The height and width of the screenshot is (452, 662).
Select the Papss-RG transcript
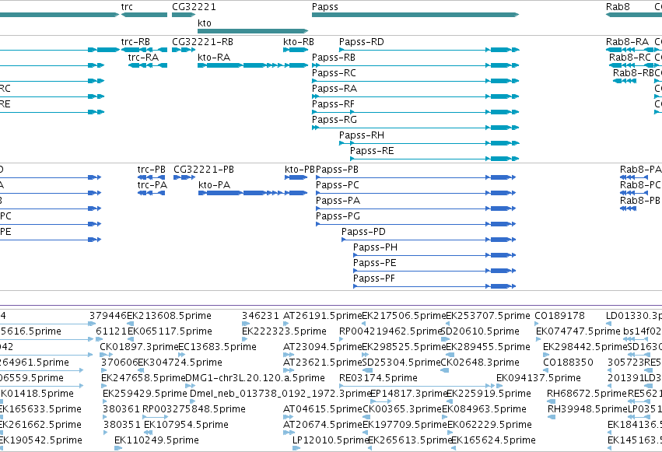coord(415,128)
